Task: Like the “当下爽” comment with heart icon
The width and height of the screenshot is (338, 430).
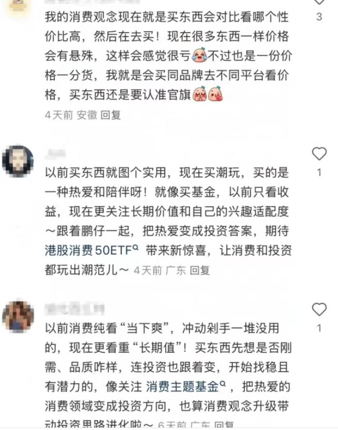Action: click(319, 309)
